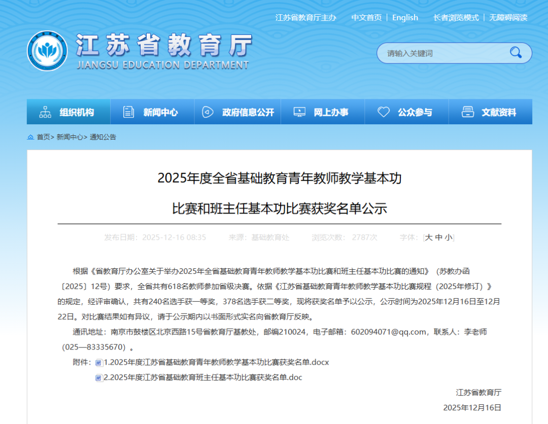548x424 pixels.
Task: Click the 网上办事 monitor icon
Action: click(299, 112)
